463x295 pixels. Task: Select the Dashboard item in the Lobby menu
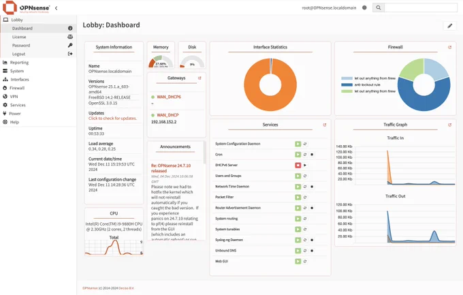38,29
